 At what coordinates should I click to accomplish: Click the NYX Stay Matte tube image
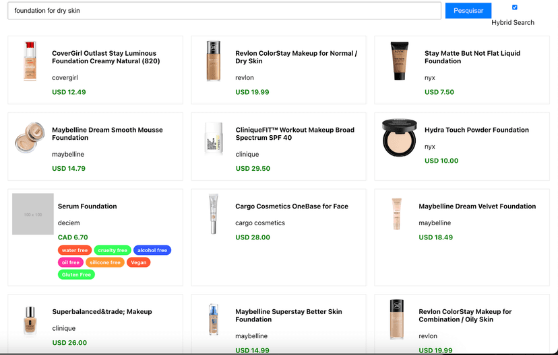coord(399,61)
